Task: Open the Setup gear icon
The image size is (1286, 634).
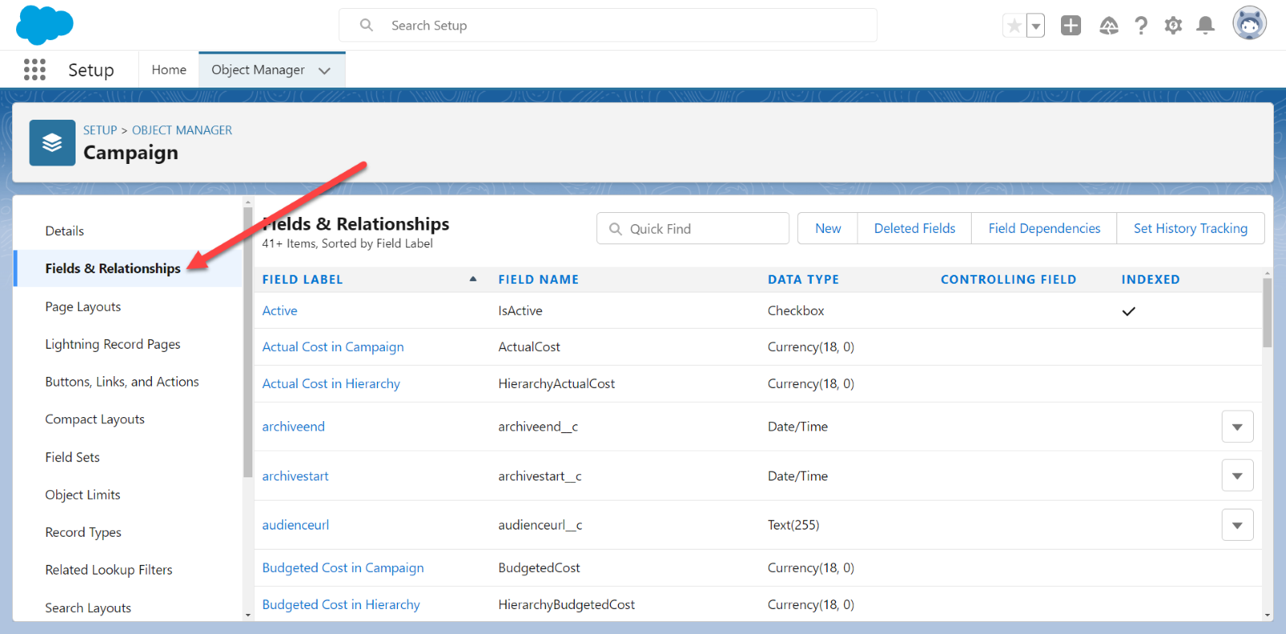Action: pyautogui.click(x=1173, y=26)
